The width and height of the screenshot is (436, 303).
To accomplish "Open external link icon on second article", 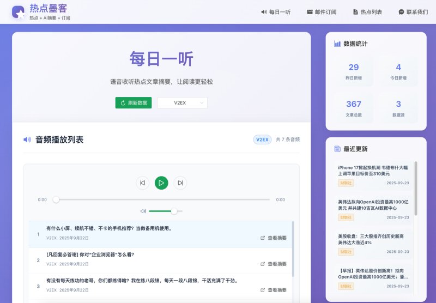I will click(x=263, y=264).
